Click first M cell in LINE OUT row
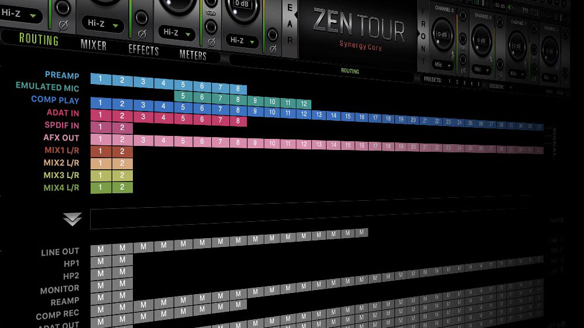This screenshot has width=584, height=328. [x=101, y=250]
